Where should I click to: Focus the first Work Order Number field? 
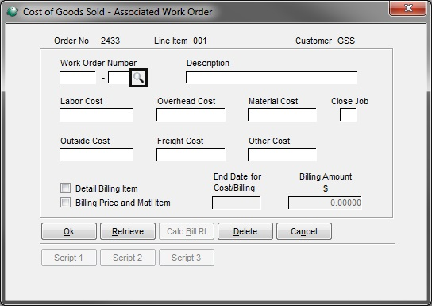pyautogui.click(x=78, y=77)
